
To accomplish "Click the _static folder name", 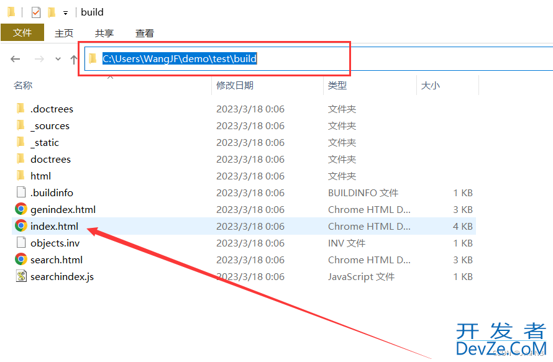I will 45,142.
